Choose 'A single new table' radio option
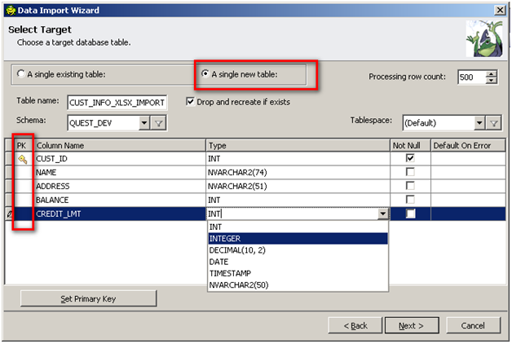512x344 pixels. (205, 74)
